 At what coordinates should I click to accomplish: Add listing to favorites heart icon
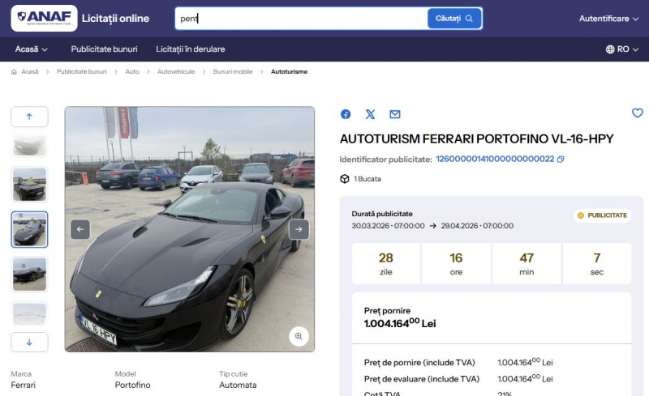point(637,113)
